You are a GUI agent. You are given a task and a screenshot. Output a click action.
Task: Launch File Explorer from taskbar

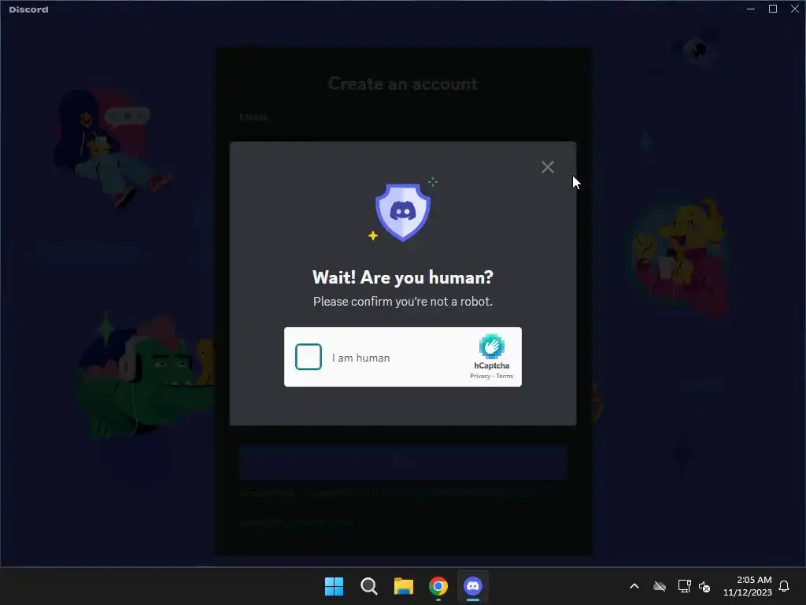pos(404,586)
